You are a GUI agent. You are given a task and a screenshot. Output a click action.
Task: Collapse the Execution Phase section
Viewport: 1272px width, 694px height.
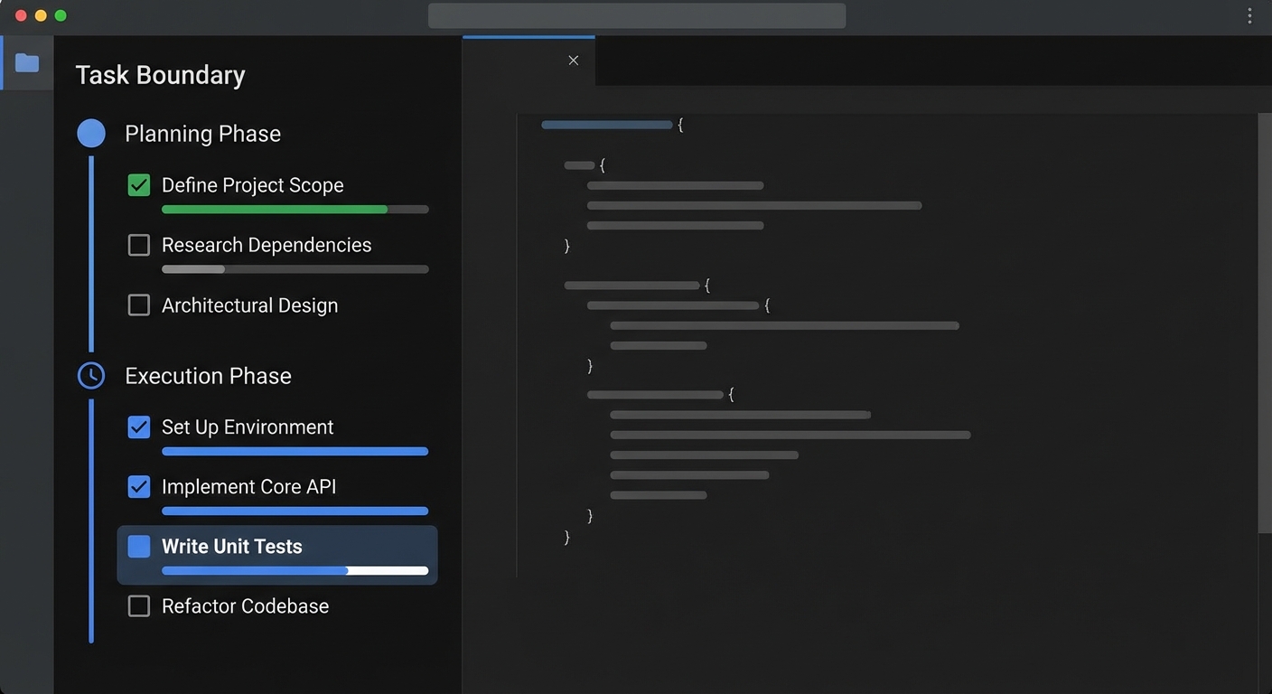tap(208, 376)
